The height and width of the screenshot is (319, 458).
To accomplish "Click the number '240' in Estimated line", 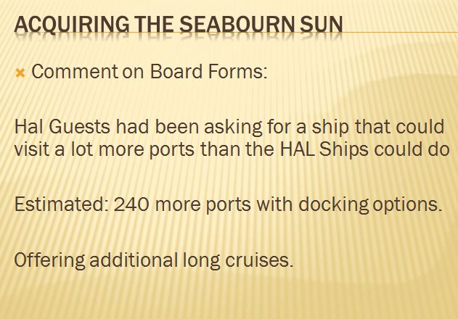I will pyautogui.click(x=131, y=204).
